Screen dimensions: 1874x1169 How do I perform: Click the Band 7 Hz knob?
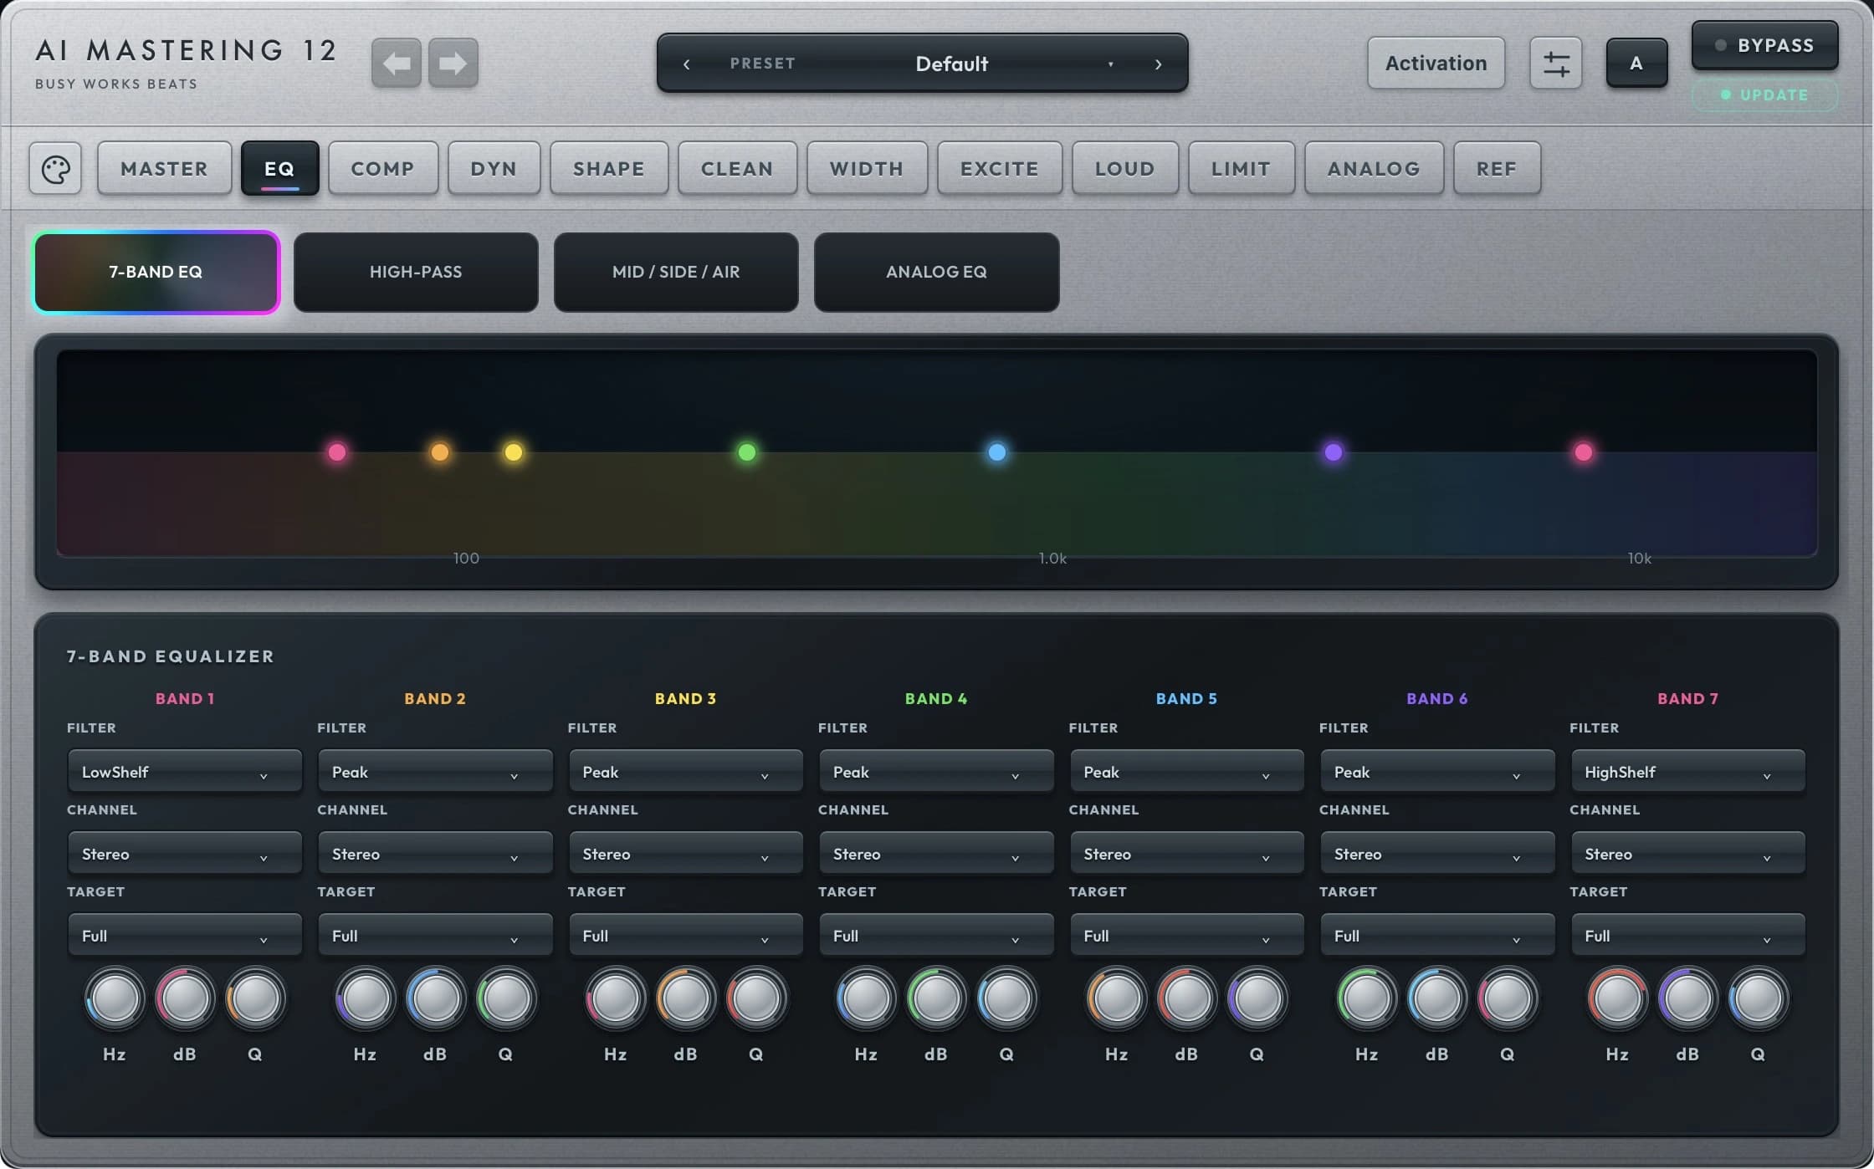point(1617,998)
